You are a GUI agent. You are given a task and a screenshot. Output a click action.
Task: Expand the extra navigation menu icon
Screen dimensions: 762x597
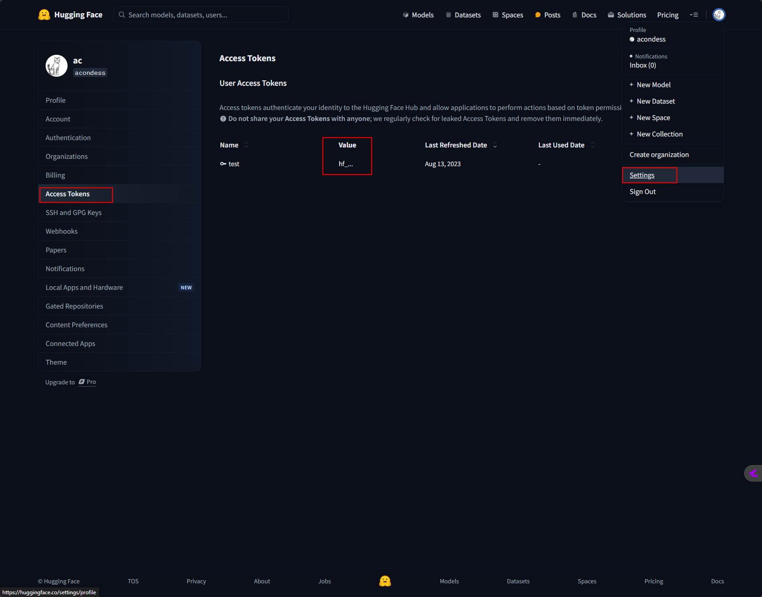[694, 15]
